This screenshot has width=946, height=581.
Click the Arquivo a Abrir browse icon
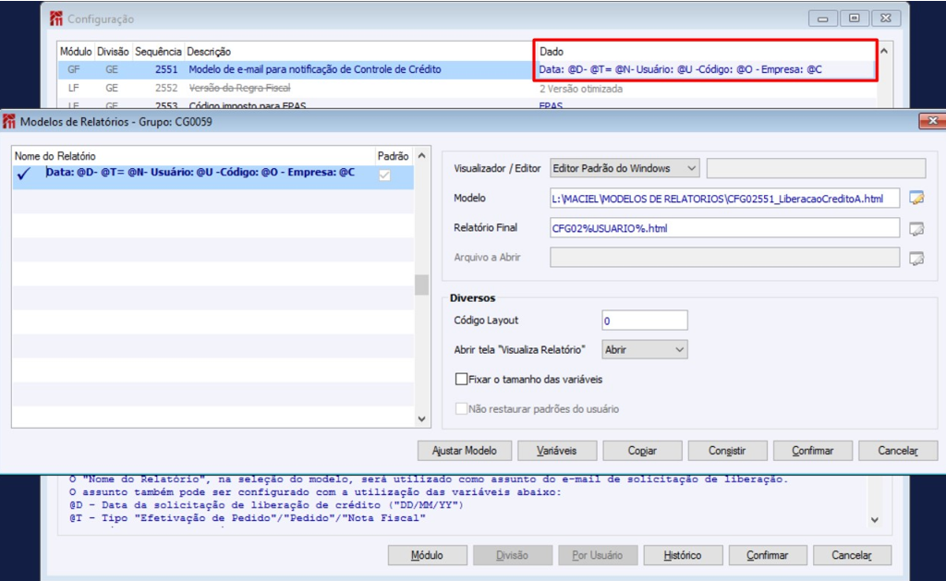(x=916, y=259)
